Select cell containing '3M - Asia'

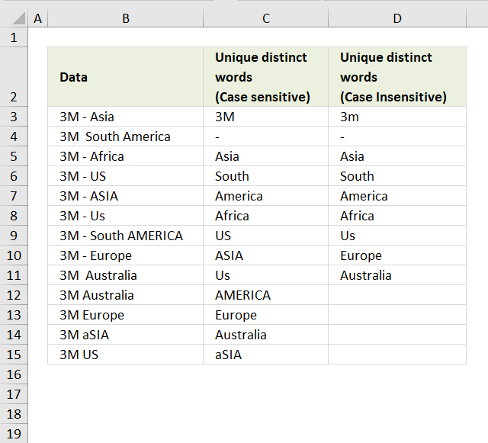pyautogui.click(x=125, y=117)
